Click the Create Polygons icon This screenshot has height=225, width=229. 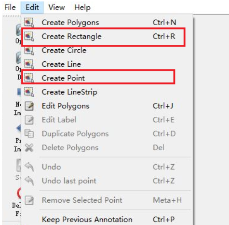click(x=29, y=22)
